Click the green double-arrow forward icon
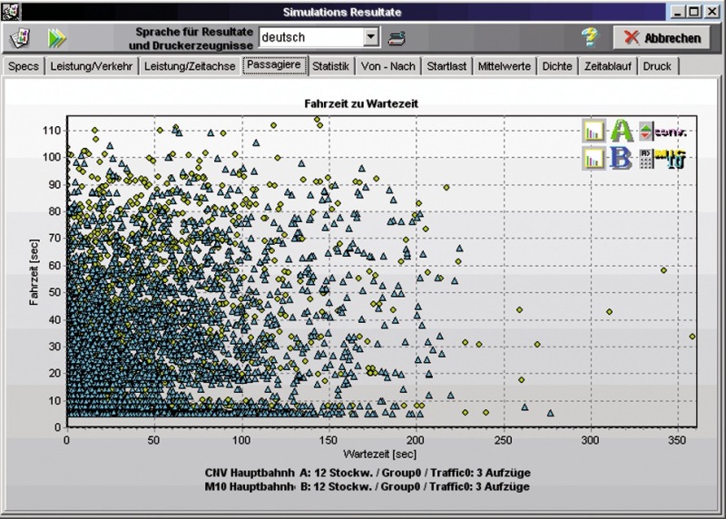 [x=58, y=37]
